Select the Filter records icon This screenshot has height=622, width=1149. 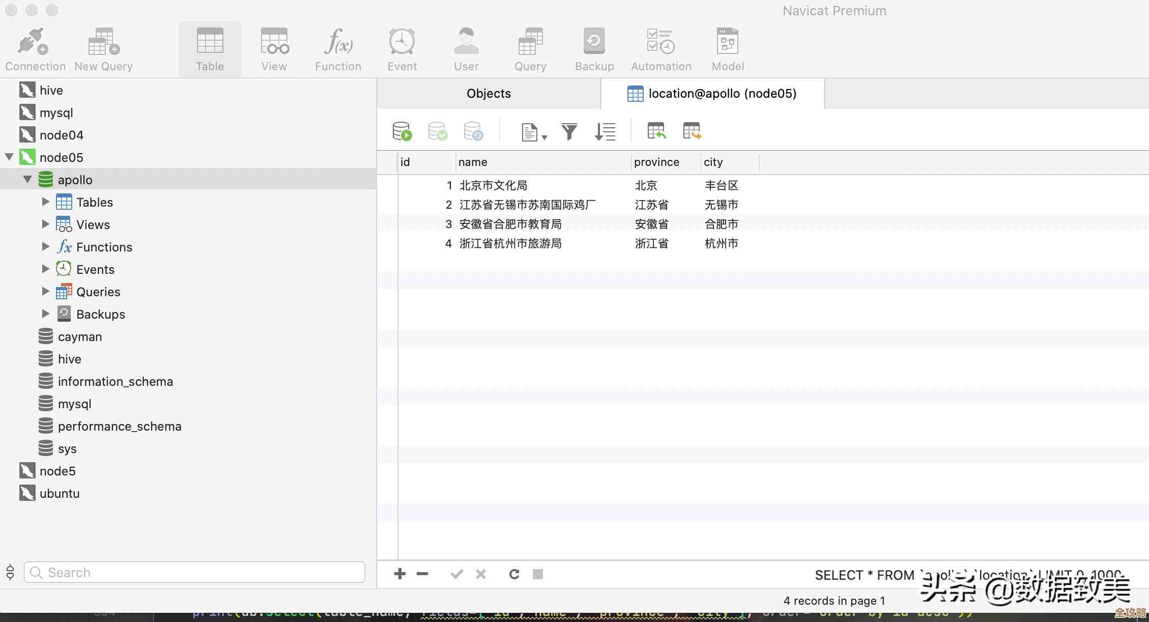569,131
